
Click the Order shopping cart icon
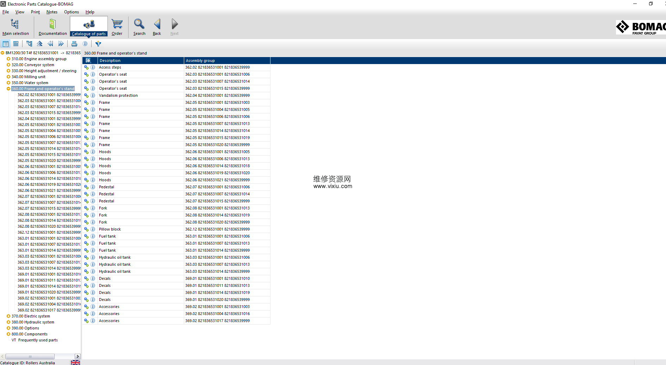click(117, 27)
